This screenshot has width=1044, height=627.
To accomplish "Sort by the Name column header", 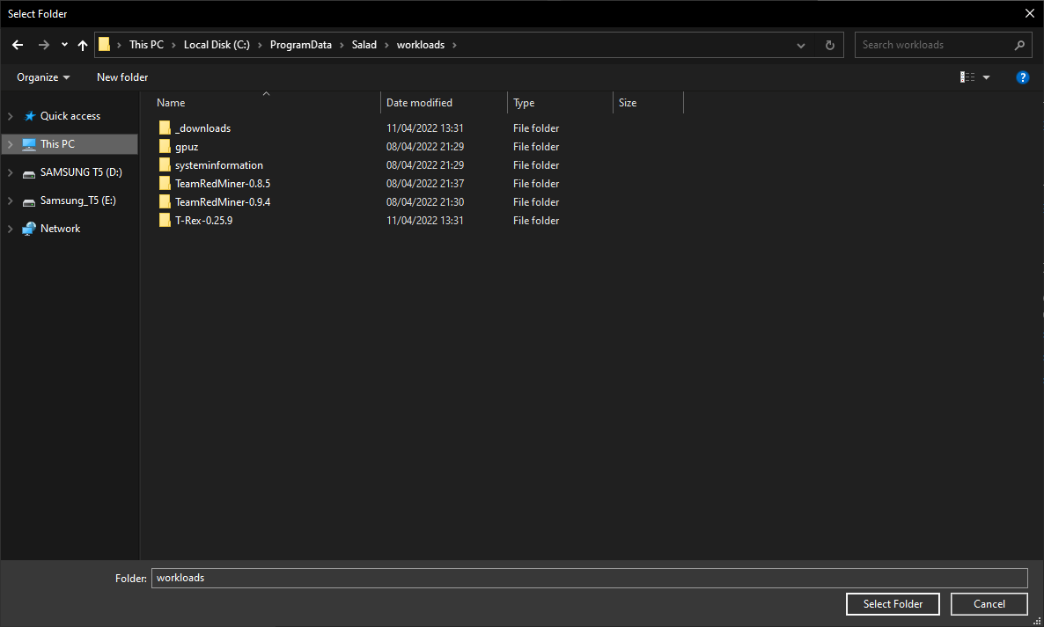I will point(171,102).
